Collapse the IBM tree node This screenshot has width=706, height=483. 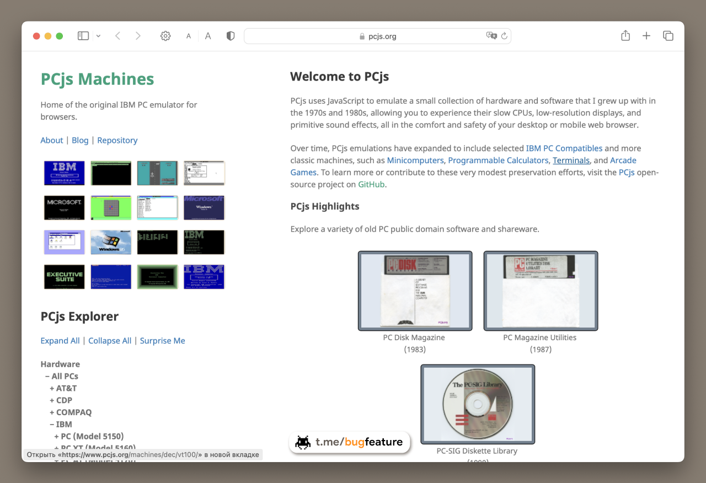pos(61,425)
